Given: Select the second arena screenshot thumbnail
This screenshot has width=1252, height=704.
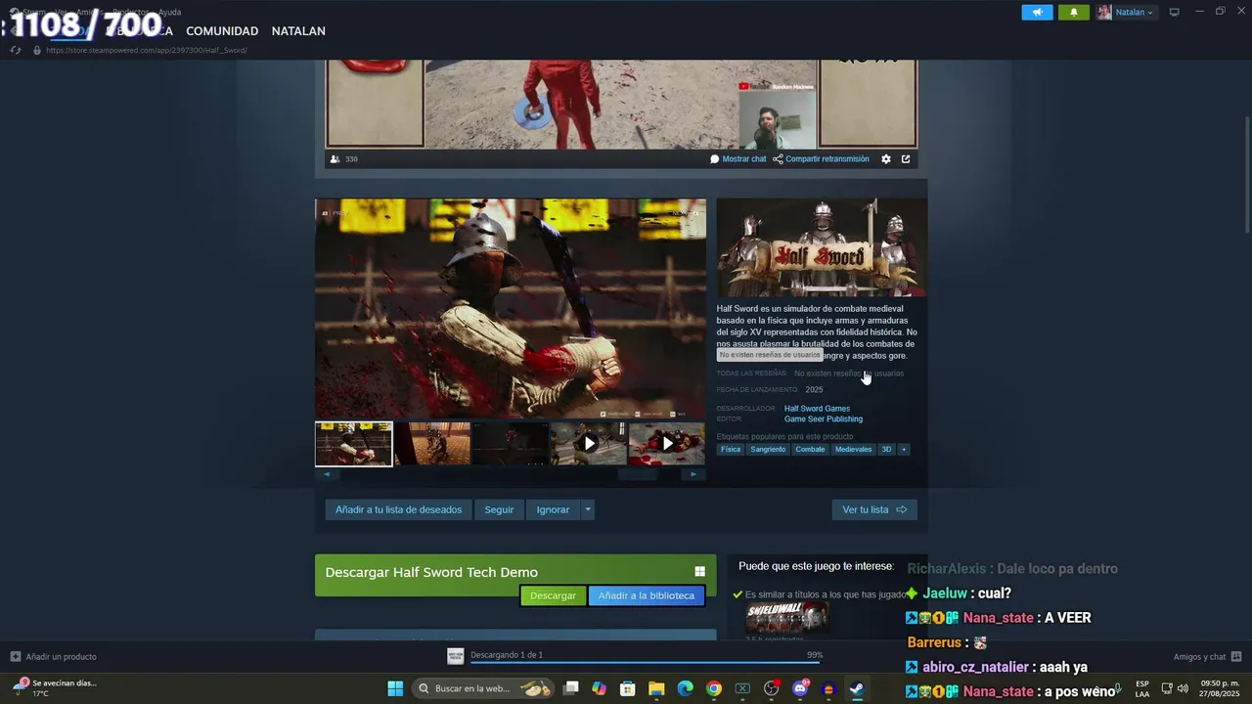Looking at the screenshot, I should (x=432, y=444).
